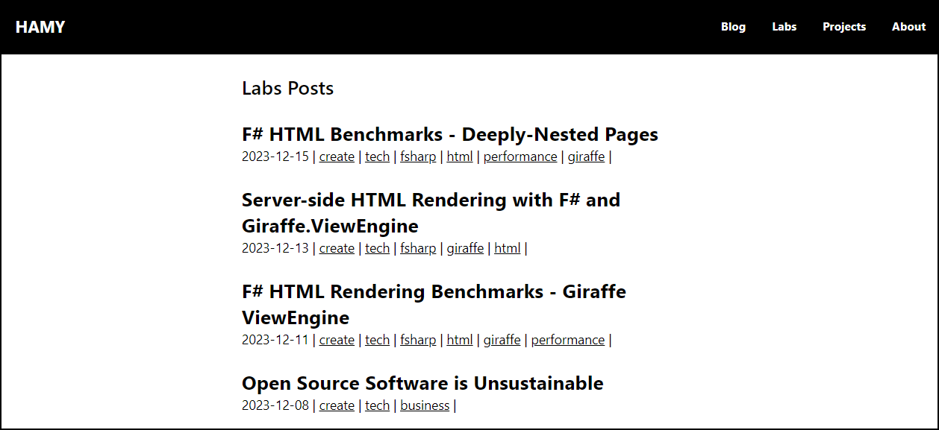
Task: Open the 'business' tag under the last post
Action: 425,405
